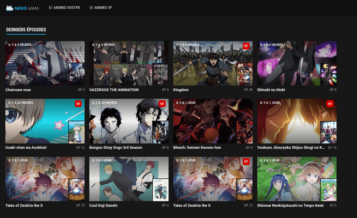357x218 pixels.
Task: Click the VF badge on Bungou Stray Dogs
Action: (x=162, y=104)
